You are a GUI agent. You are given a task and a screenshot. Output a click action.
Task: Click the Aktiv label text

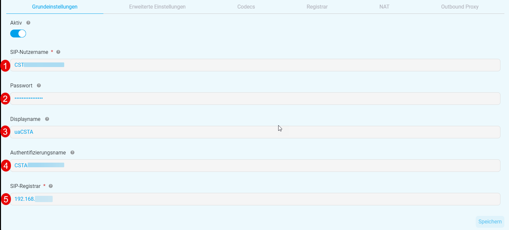click(x=16, y=23)
